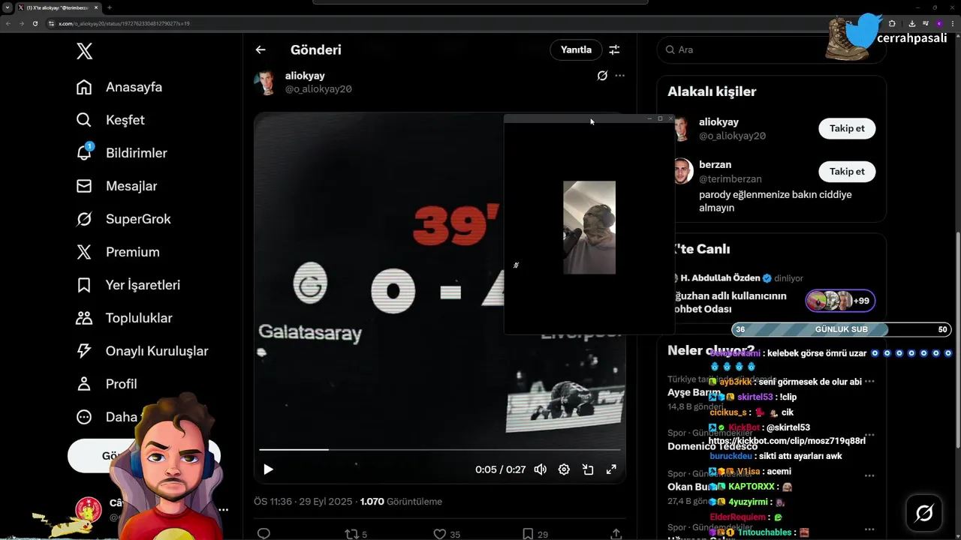Seek on the video progress bar
Viewport: 961px width, 540px height.
tap(440, 450)
